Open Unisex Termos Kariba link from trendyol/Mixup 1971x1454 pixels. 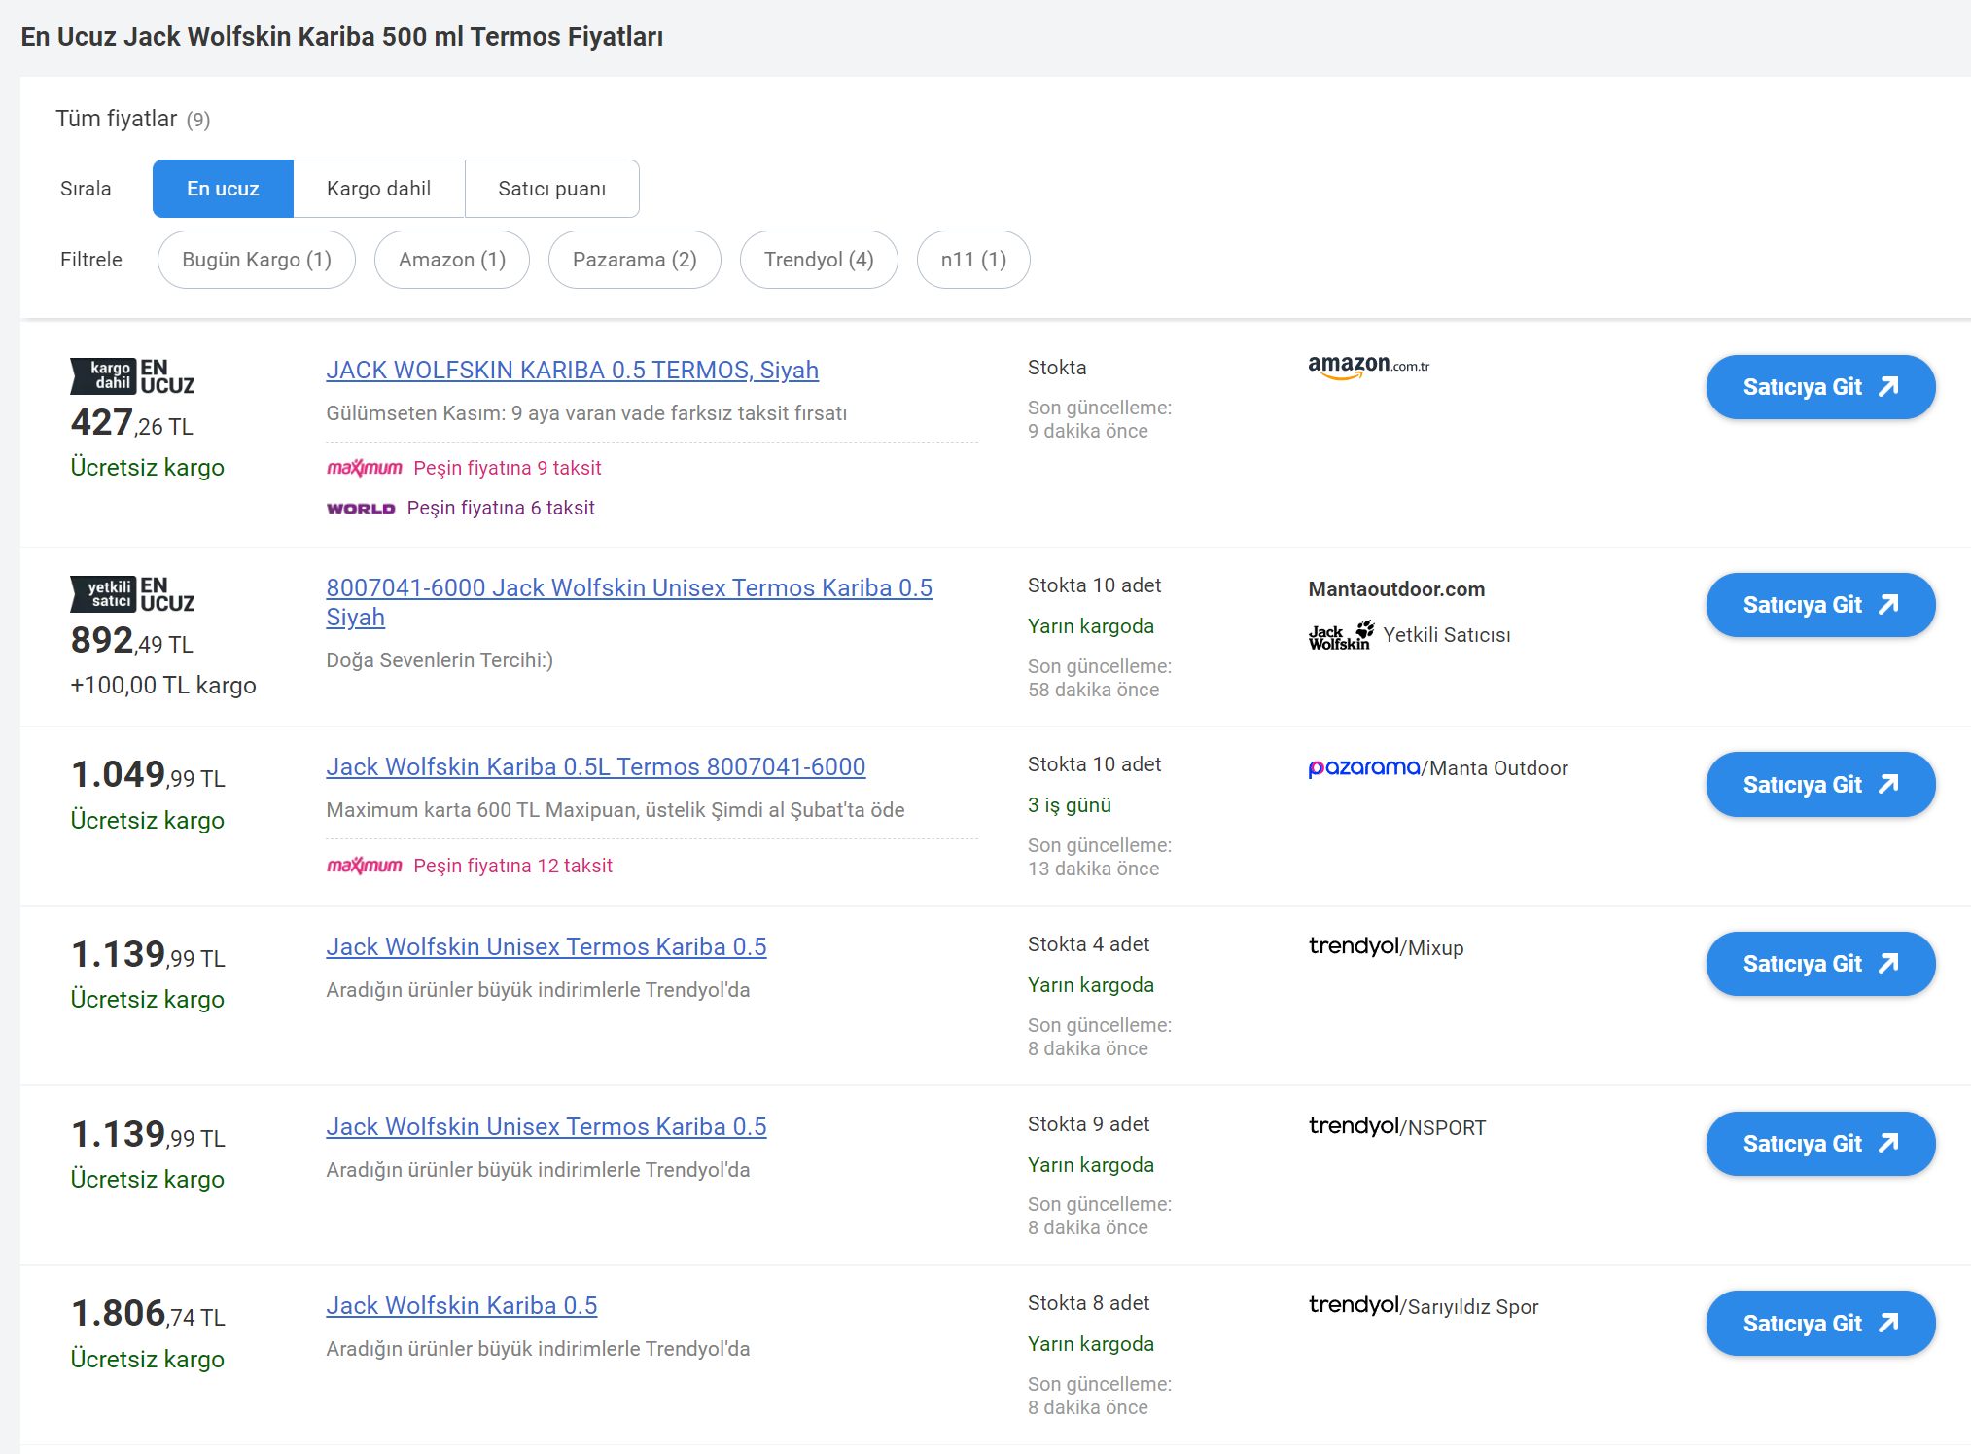[546, 947]
